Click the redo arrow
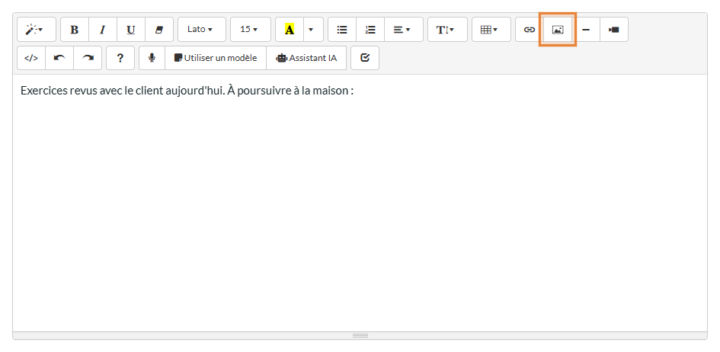720x352 pixels. point(88,58)
